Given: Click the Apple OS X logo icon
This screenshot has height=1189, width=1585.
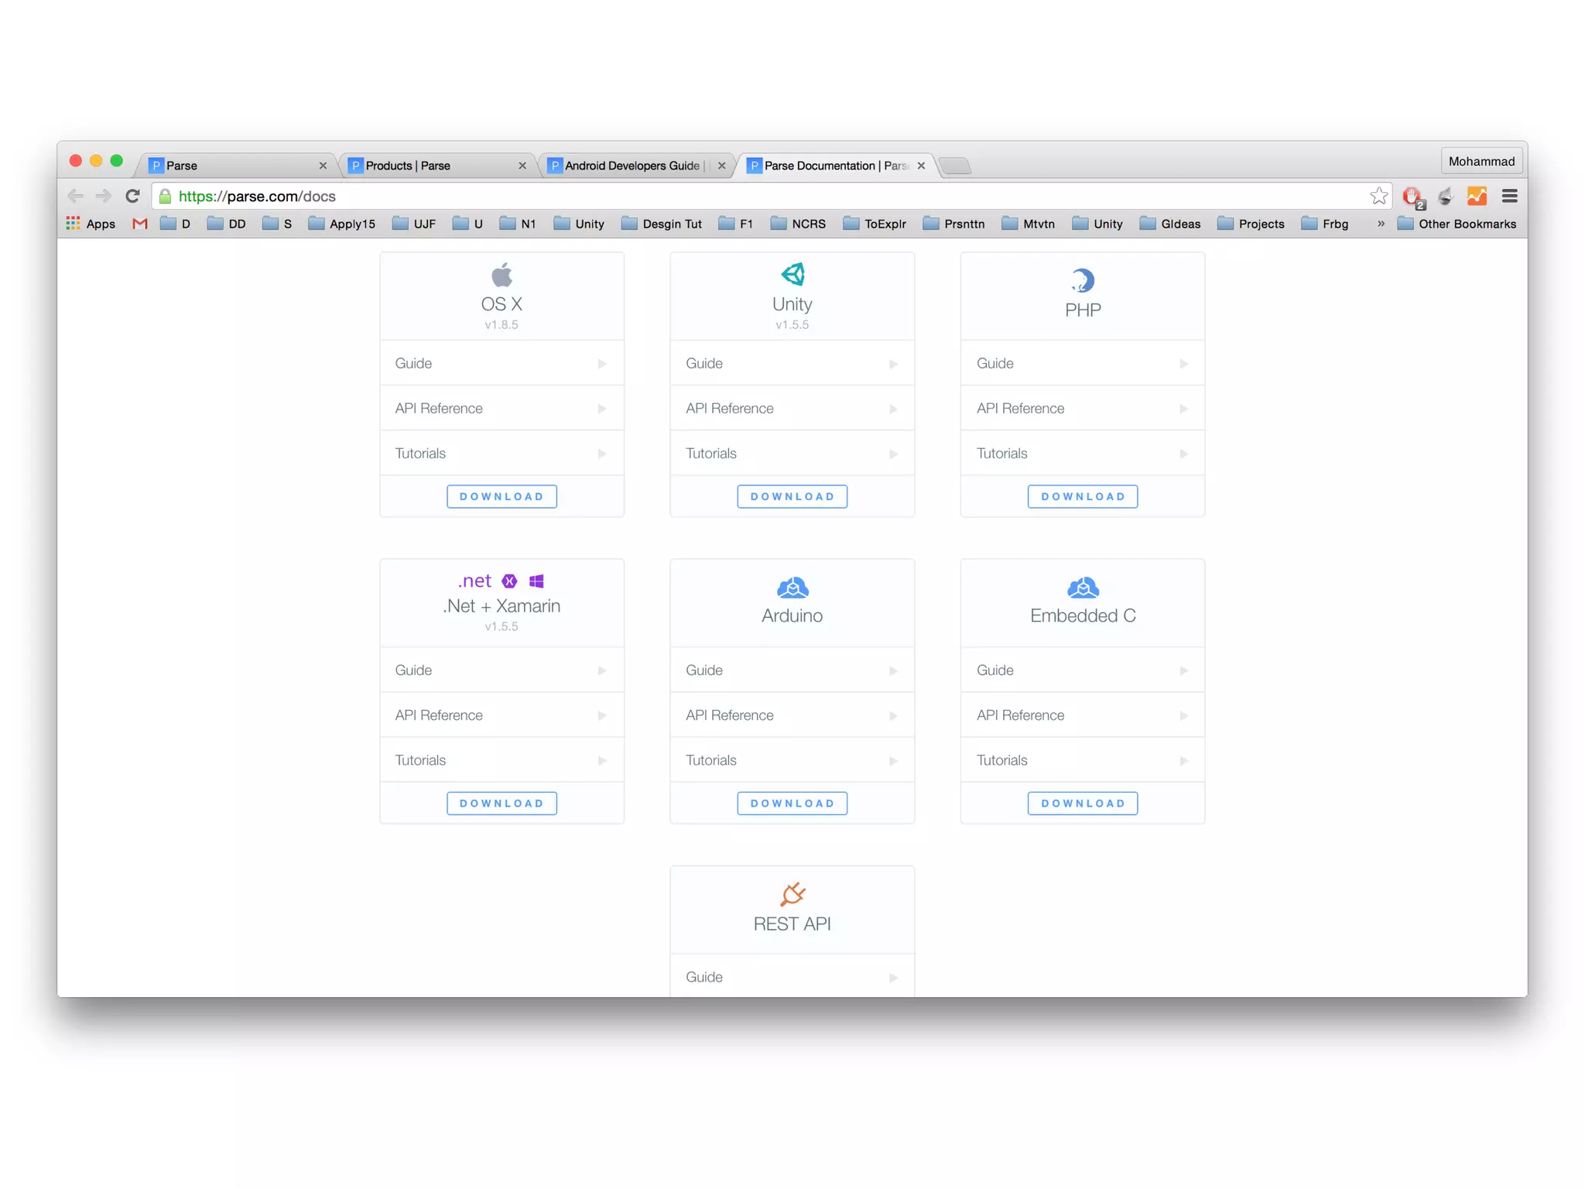Looking at the screenshot, I should click(502, 275).
